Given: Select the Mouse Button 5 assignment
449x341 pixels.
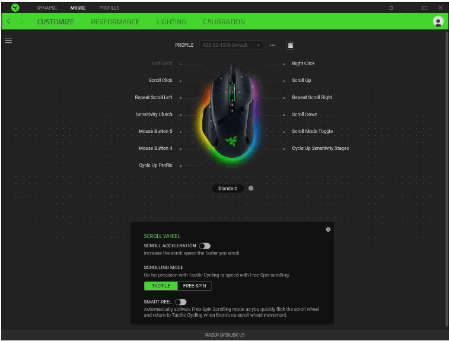Looking at the screenshot, I should coord(155,131).
